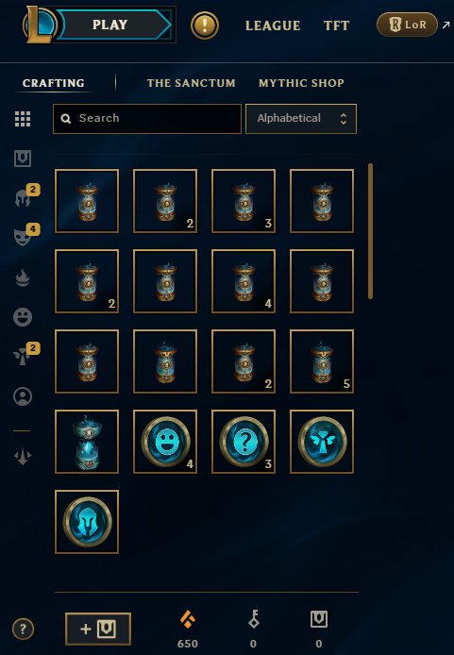Show all loot with the grid filter icon
The image size is (454, 655).
pos(23,119)
